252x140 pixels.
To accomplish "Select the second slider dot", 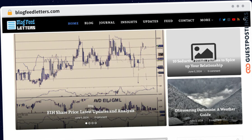I will pos(89,123).
